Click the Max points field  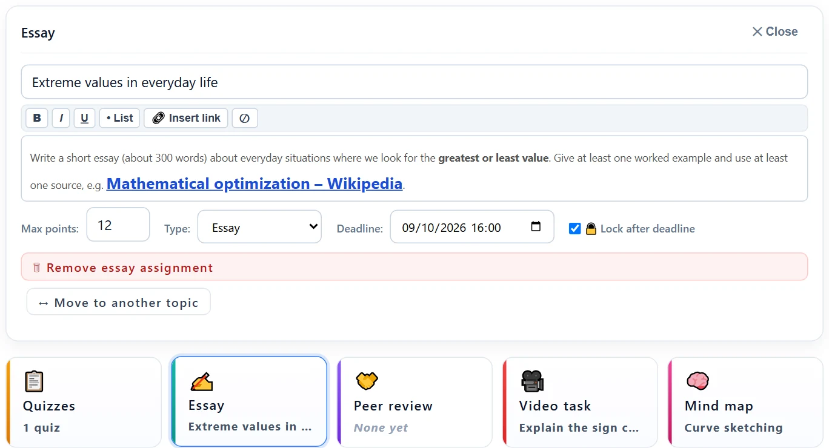(118, 225)
